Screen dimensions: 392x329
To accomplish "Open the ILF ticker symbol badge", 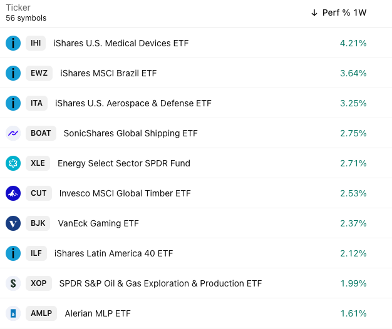I will point(36,253).
